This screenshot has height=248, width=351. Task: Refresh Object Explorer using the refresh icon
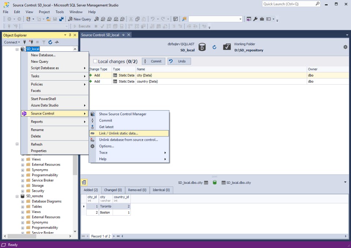[50, 42]
